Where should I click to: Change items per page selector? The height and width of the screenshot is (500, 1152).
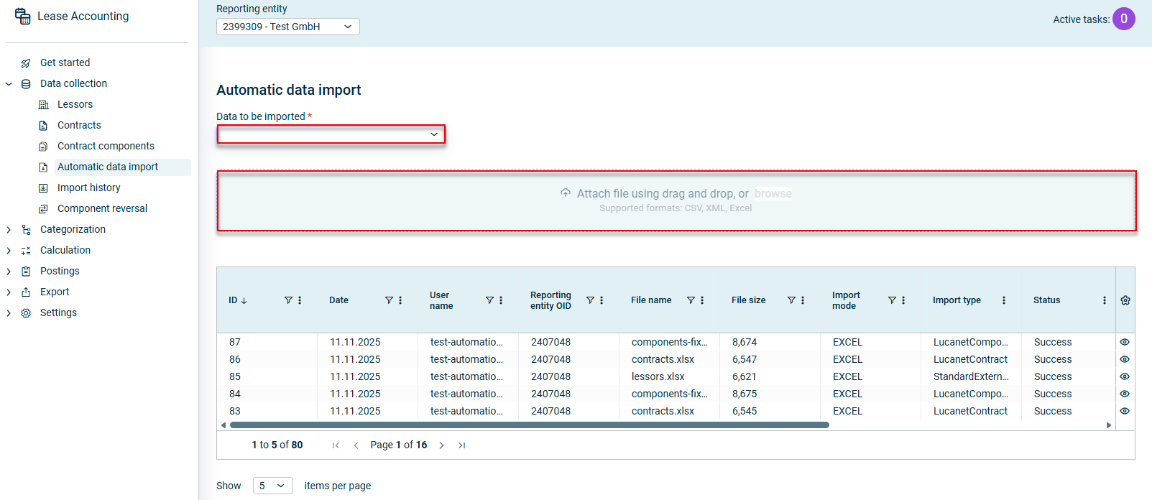click(x=272, y=486)
